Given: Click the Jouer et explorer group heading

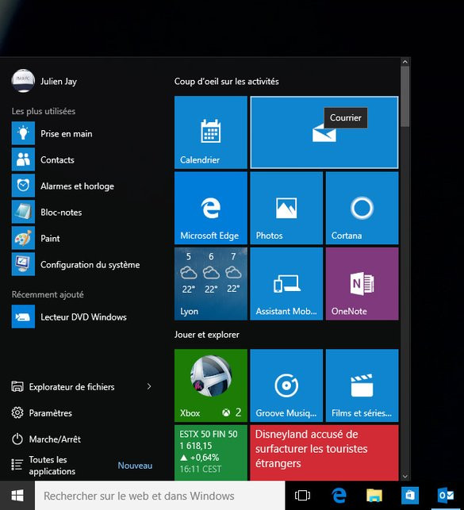Looking at the screenshot, I should 207,335.
